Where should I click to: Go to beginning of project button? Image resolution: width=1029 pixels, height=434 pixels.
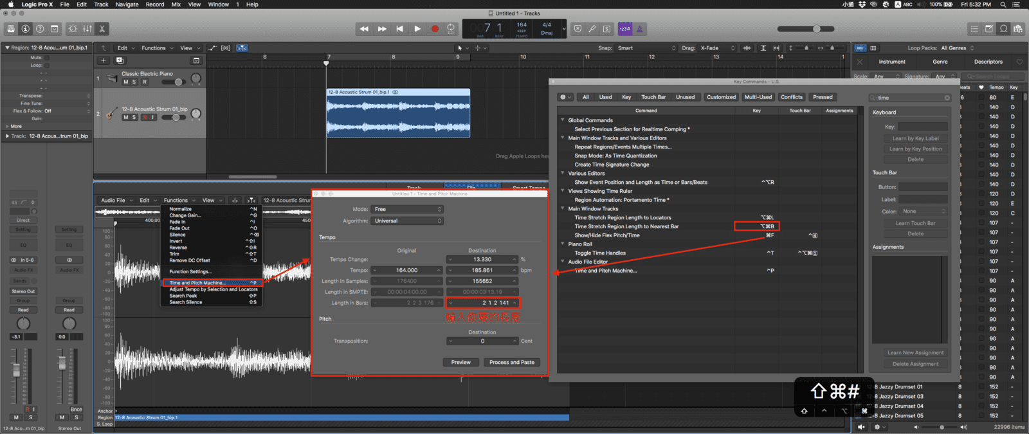pos(399,29)
